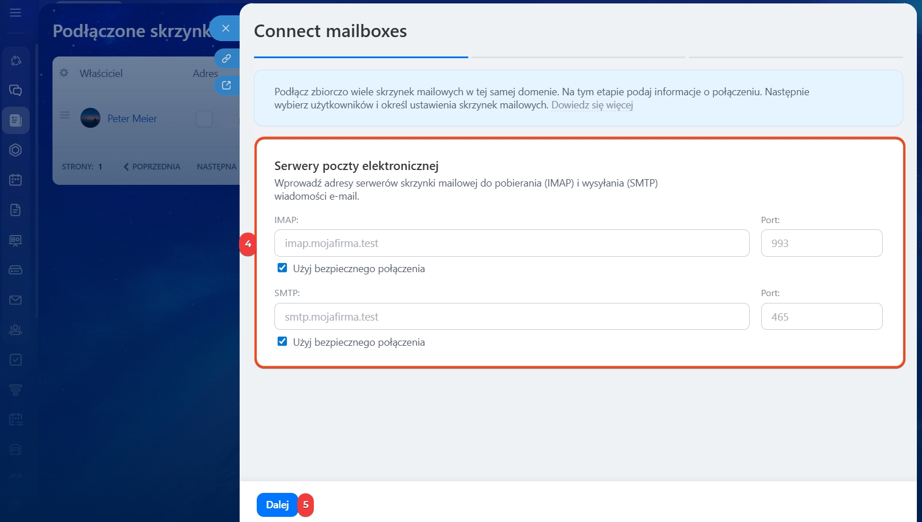Open the mail envelope sidebar icon
Screen dimensions: 922x522
[15, 300]
